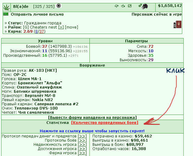Select Тепловизор DVS-100 glasses text
Image resolution: width=193 pixels, height=156 pixels.
point(36,108)
